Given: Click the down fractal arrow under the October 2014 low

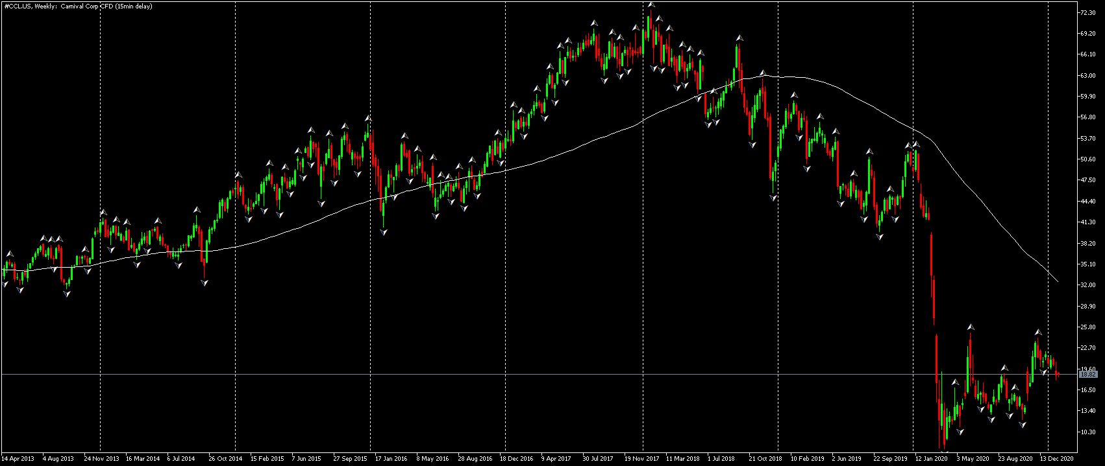Looking at the screenshot, I should pyautogui.click(x=205, y=283).
